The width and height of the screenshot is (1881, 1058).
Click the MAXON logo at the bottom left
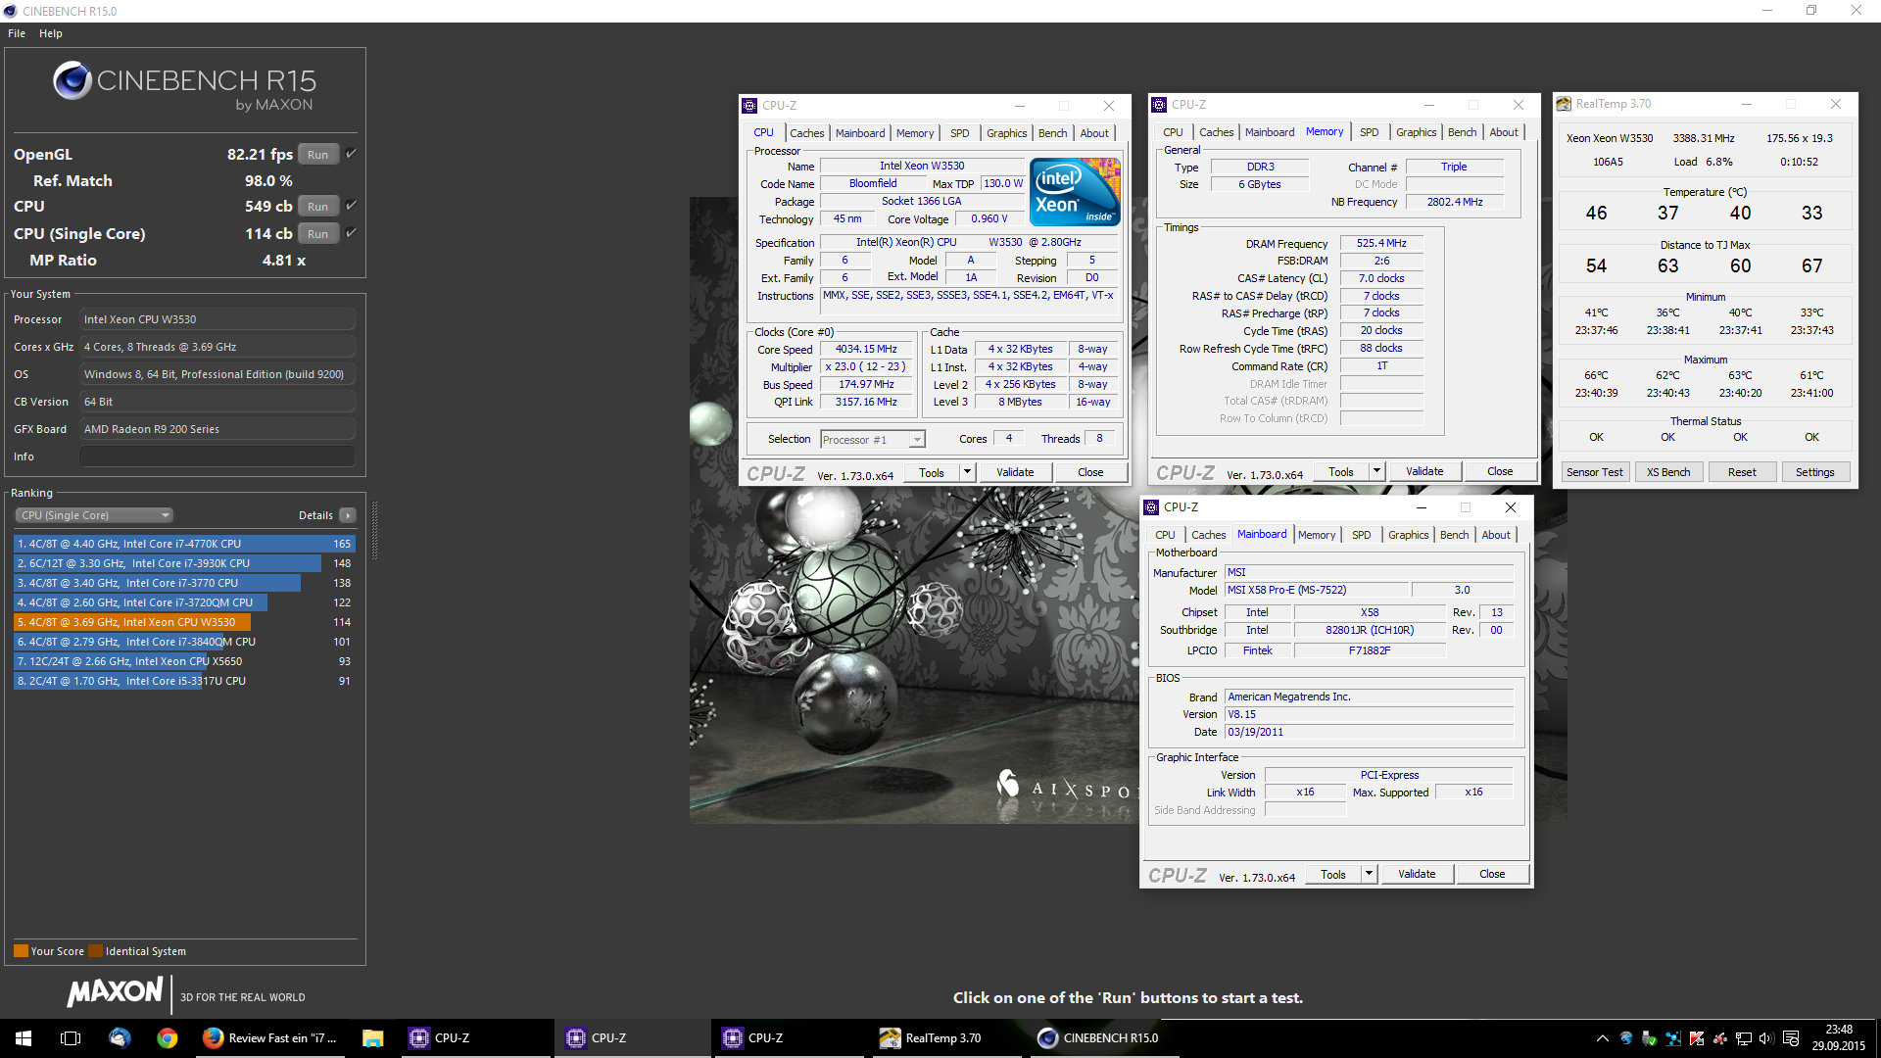(115, 992)
